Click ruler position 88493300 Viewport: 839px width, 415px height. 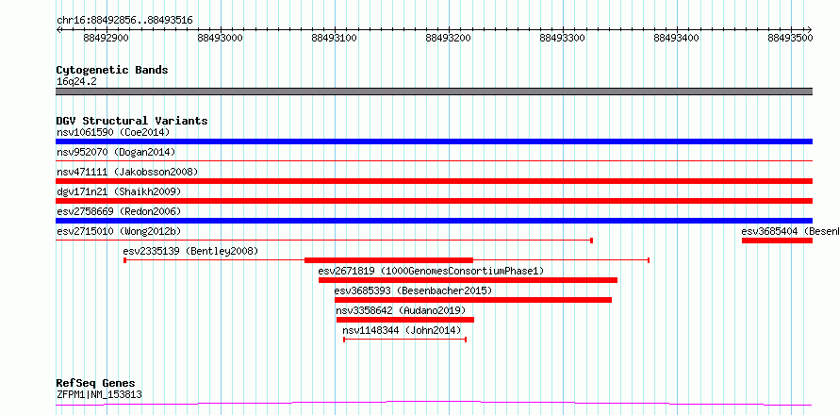(563, 38)
